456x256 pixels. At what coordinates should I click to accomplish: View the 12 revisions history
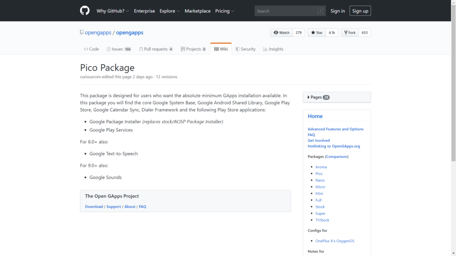167,77
